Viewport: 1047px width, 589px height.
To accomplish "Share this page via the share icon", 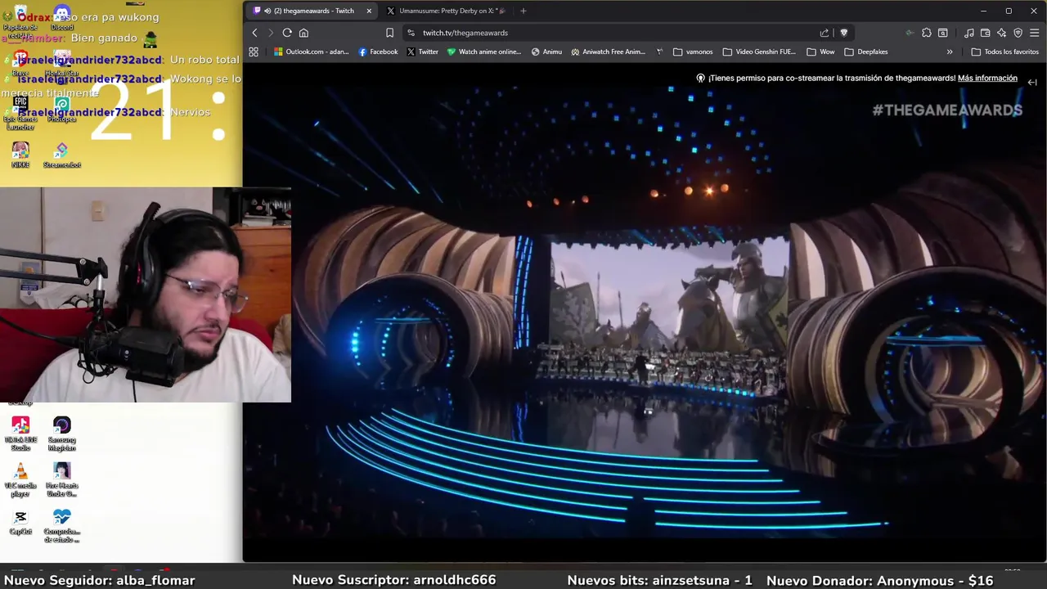I will point(825,33).
